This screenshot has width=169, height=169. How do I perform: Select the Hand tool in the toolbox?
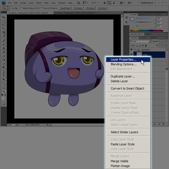point(4,87)
